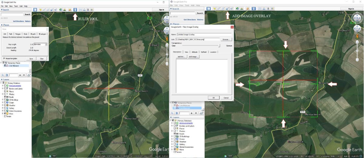Click Add Placemark pin icon in left toolbar
Screen dimensions: 364x158
pyautogui.click(x=40, y=10)
